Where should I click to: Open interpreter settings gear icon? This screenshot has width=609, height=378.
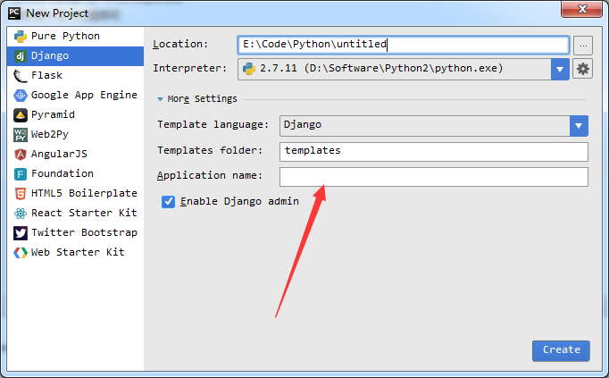coord(582,69)
